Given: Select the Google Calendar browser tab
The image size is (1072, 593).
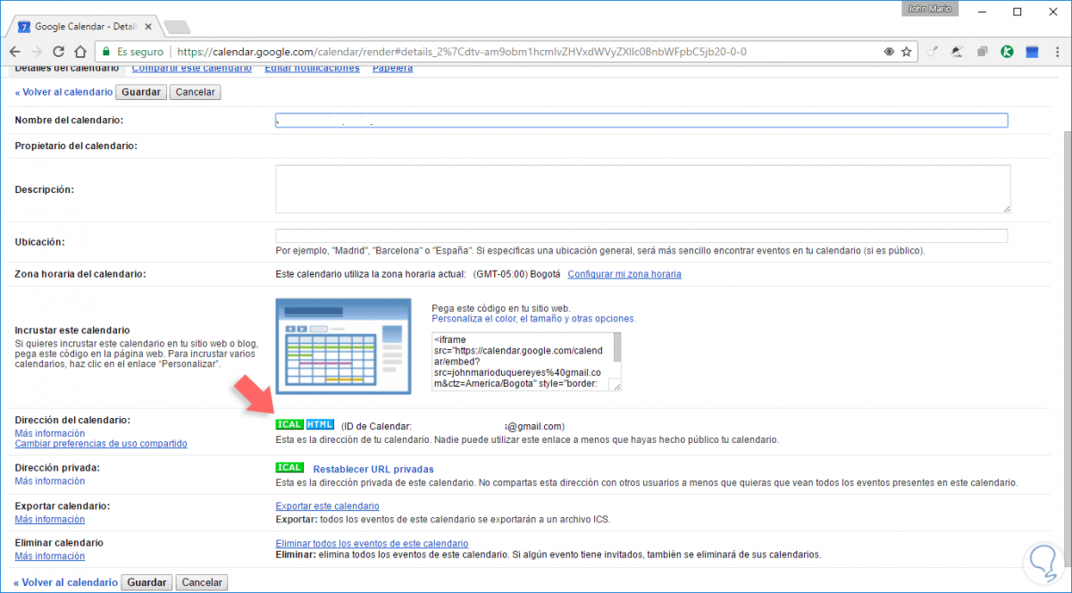Looking at the screenshot, I should click(85, 27).
